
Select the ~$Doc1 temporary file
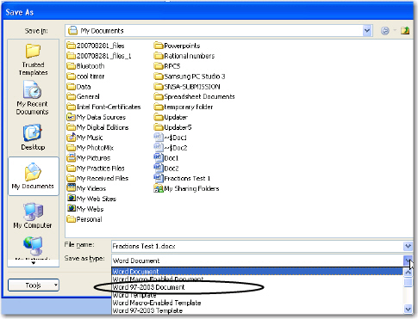[171, 138]
